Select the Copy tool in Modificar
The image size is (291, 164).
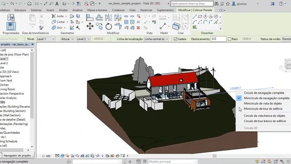tap(99, 26)
